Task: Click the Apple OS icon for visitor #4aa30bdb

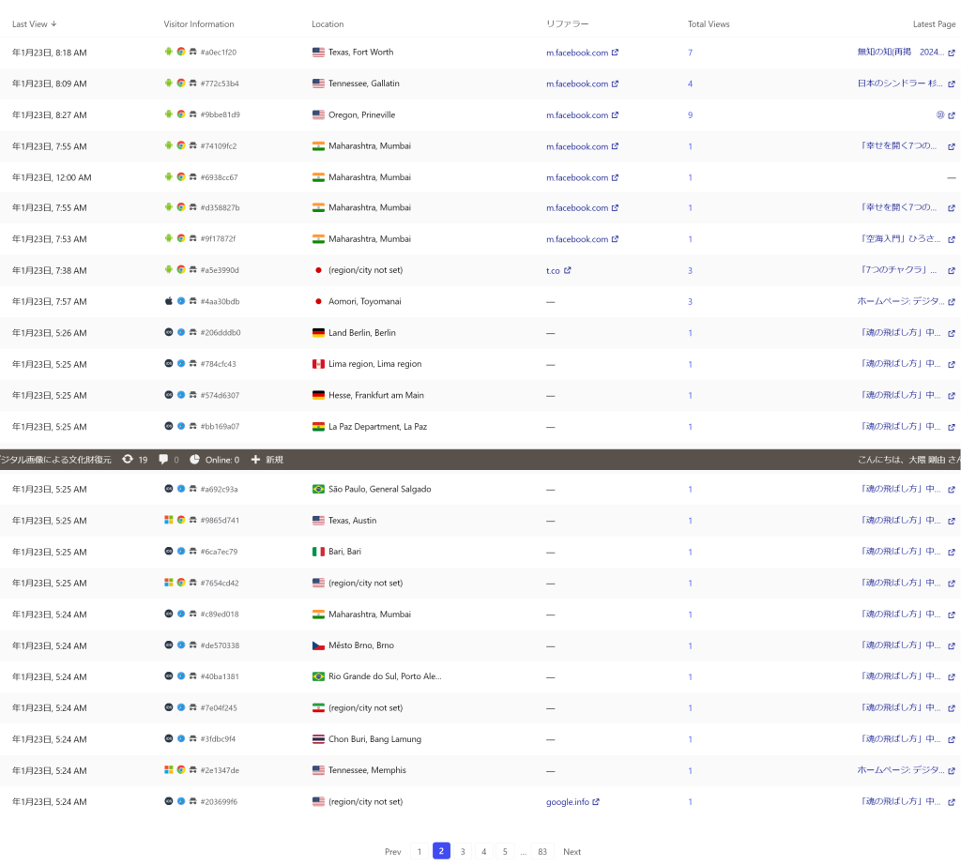Action: pos(169,302)
